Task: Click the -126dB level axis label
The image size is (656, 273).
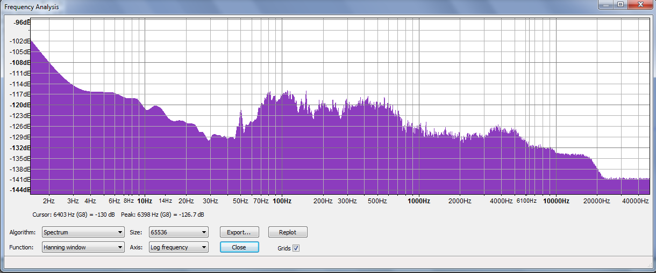Action: pyautogui.click(x=20, y=126)
